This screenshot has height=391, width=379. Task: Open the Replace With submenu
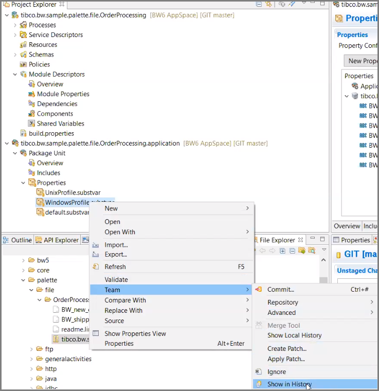172,310
